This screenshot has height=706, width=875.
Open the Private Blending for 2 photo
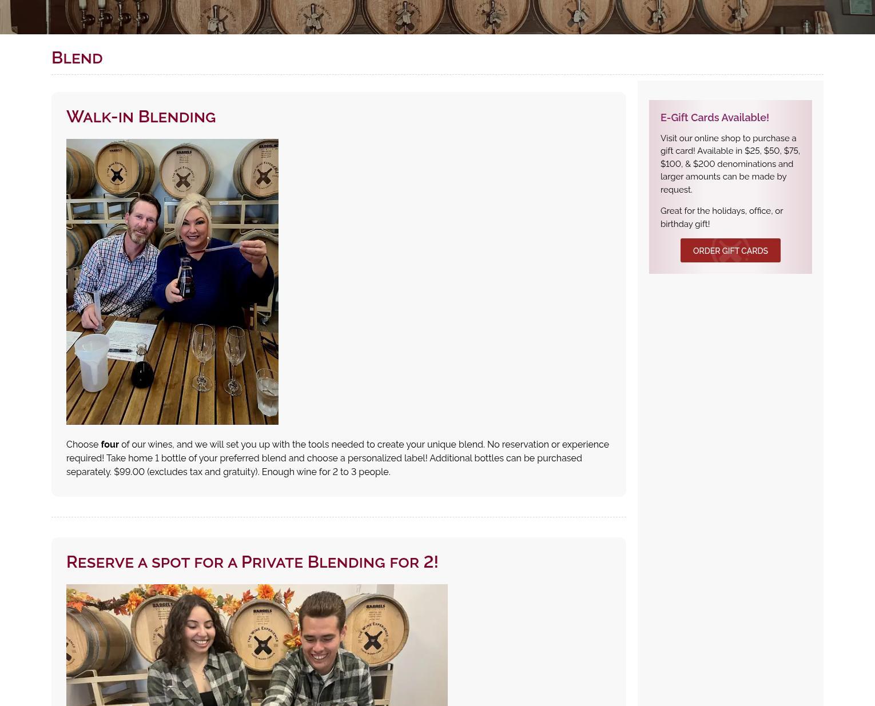257,645
